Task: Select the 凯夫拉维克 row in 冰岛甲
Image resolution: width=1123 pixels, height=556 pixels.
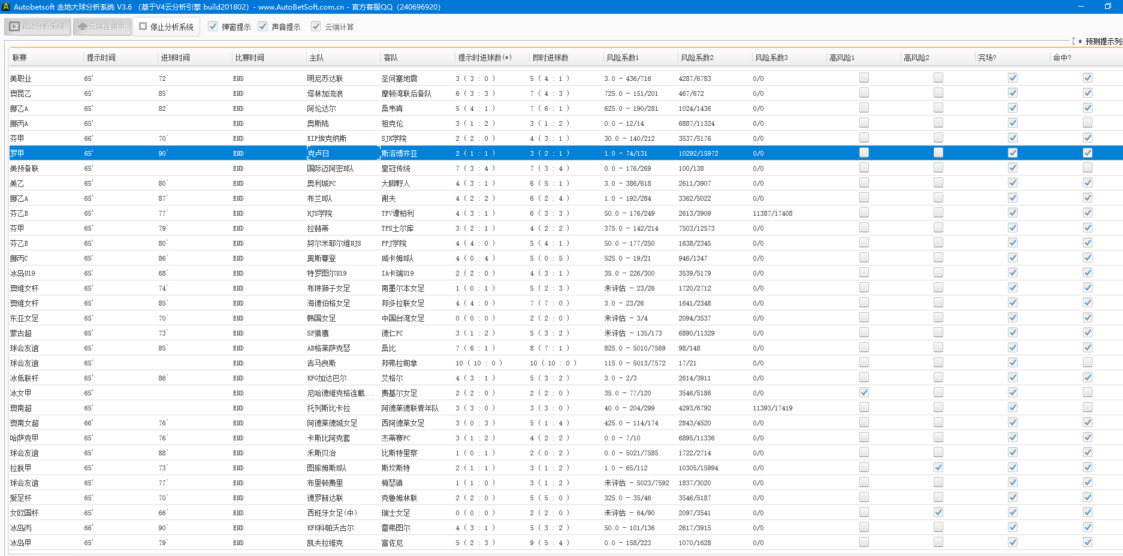Action: pyautogui.click(x=325, y=543)
